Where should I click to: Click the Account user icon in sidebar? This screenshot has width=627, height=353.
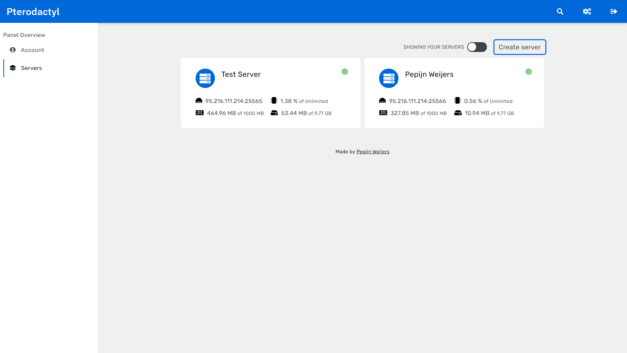click(13, 50)
